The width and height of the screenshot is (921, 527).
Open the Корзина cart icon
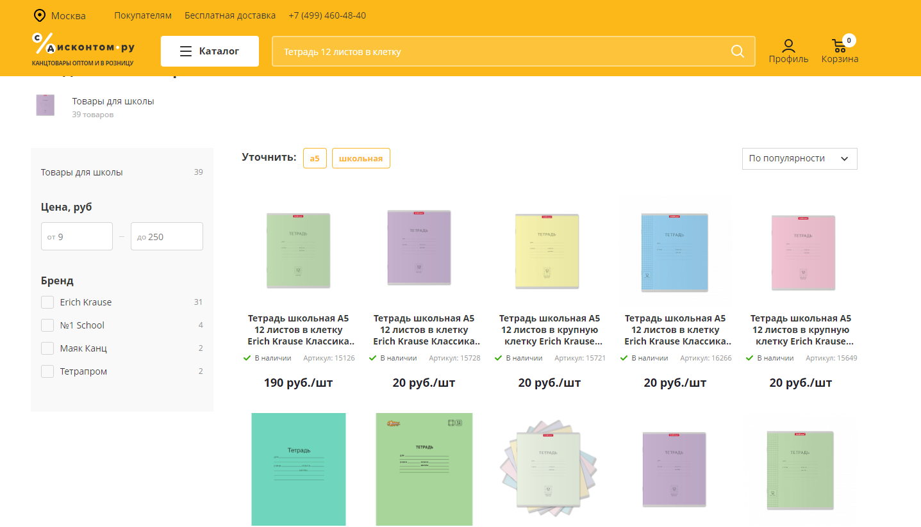point(839,46)
